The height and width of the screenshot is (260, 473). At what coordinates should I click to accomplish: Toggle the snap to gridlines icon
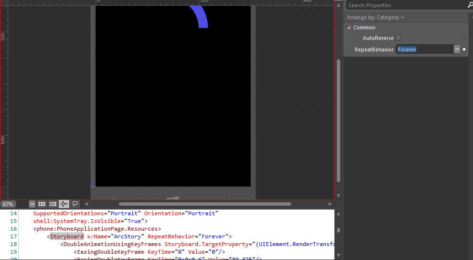tap(53, 204)
